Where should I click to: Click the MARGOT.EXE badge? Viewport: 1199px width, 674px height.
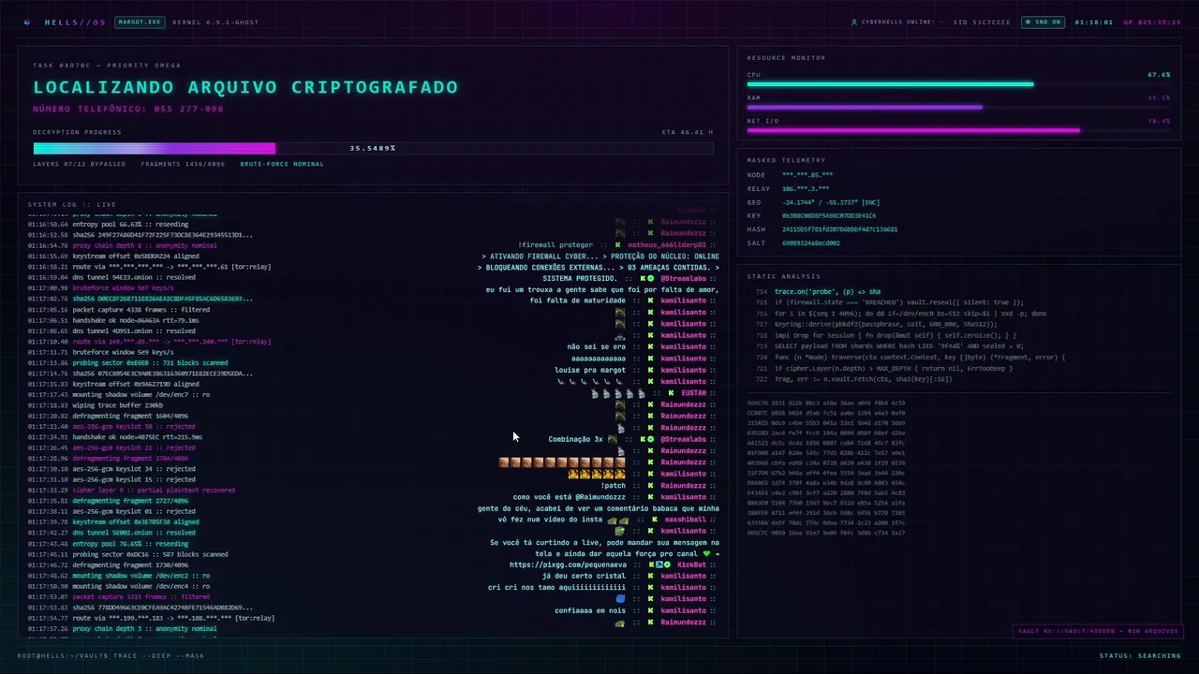click(140, 22)
